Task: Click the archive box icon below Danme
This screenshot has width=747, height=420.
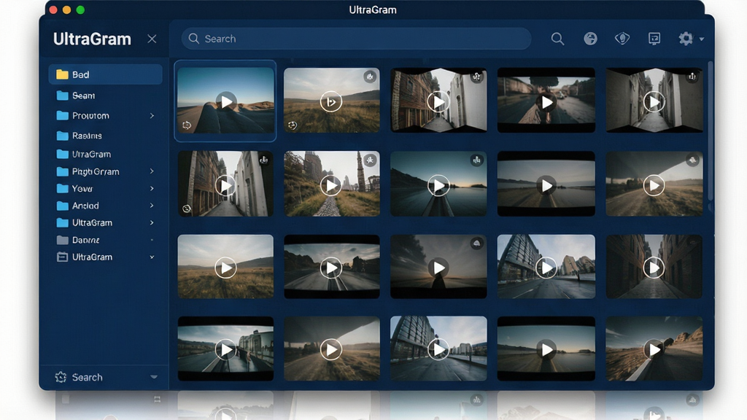Action: 62,257
